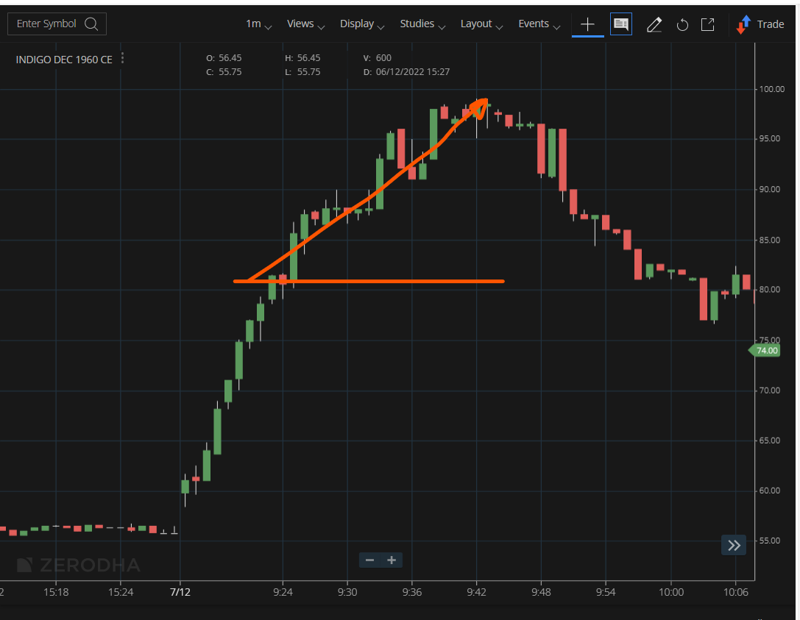Image resolution: width=800 pixels, height=620 pixels.
Task: Click the 100.00 price axis label
Action: (x=772, y=89)
